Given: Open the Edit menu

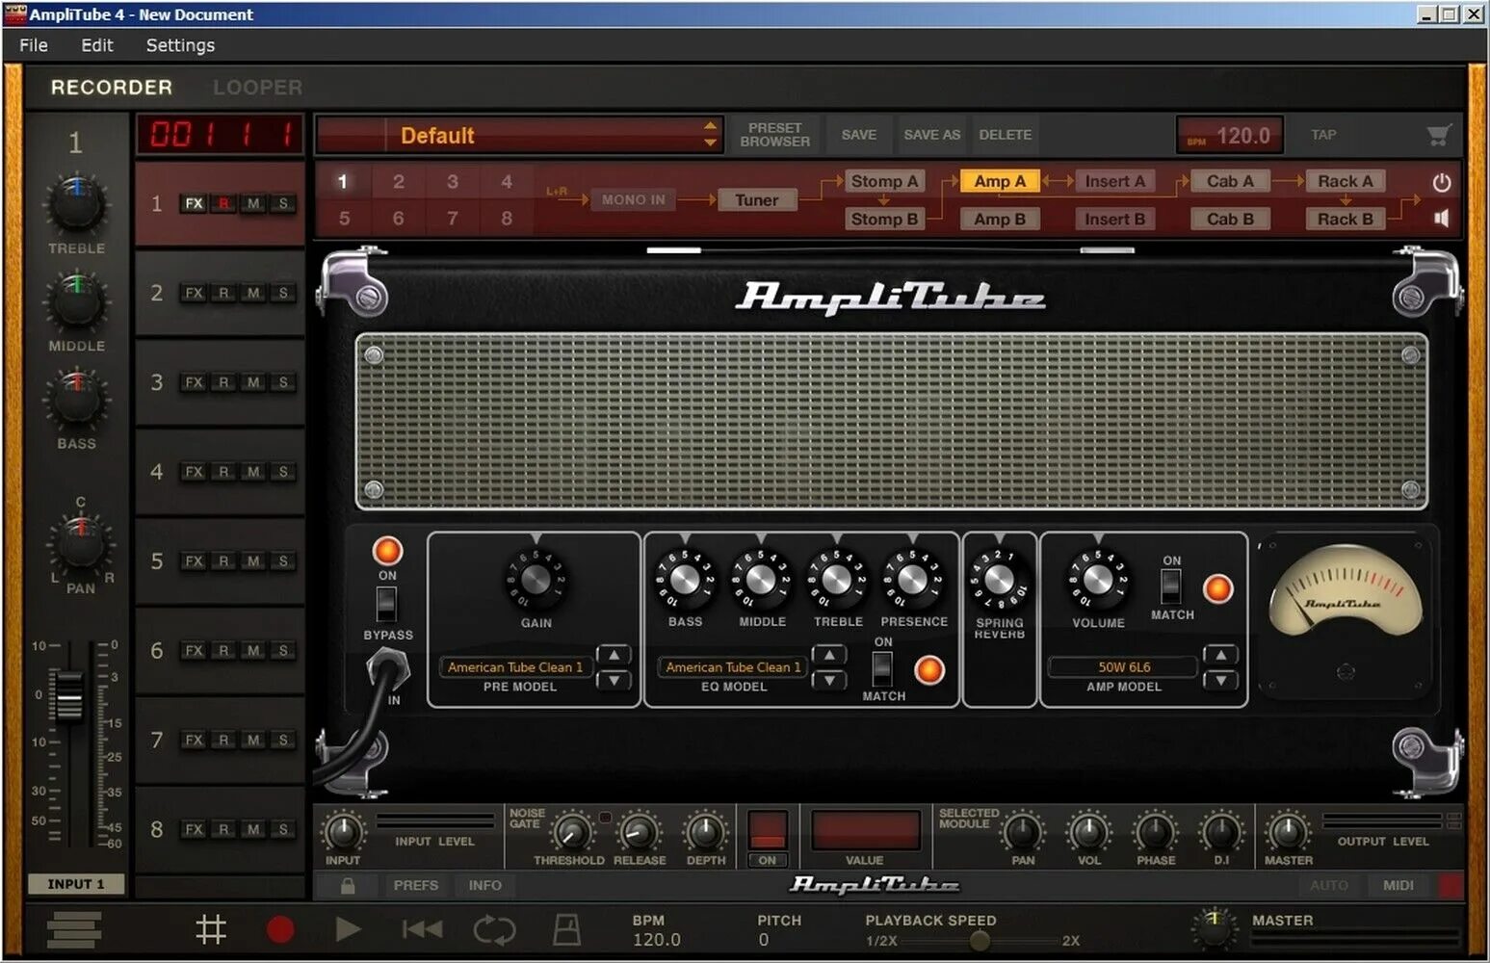Looking at the screenshot, I should pos(96,45).
